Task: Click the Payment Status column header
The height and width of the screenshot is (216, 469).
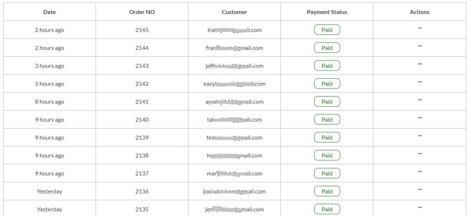Action: [x=327, y=12]
